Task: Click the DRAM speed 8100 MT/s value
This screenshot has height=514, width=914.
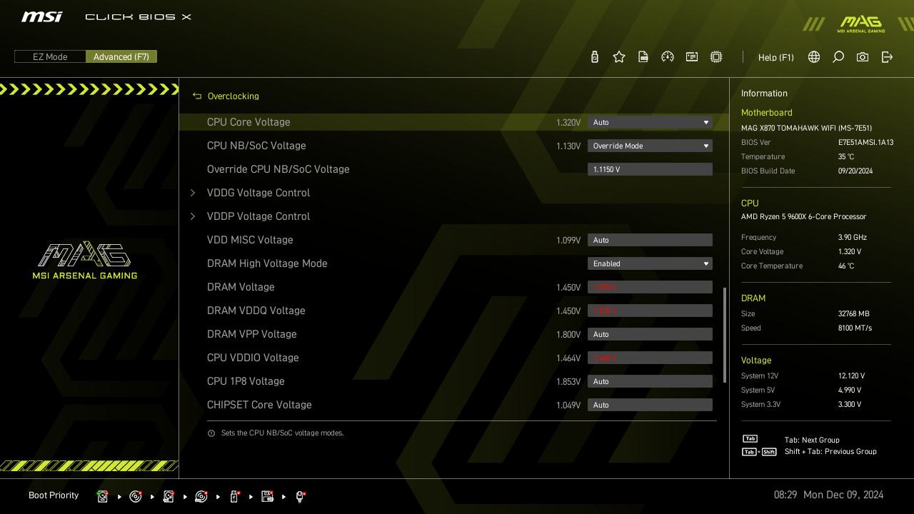Action: (x=855, y=328)
